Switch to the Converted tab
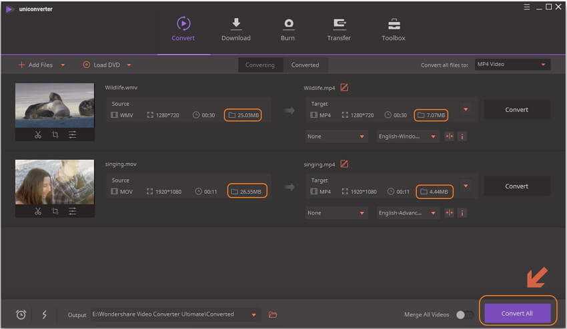 [x=305, y=65]
